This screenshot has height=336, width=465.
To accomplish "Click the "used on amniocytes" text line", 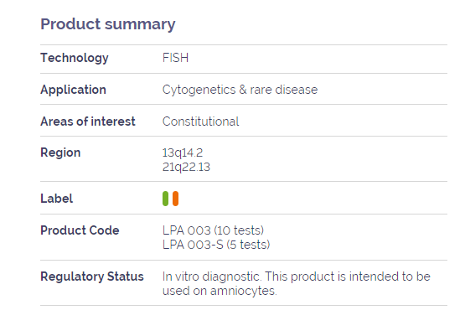I will pyautogui.click(x=220, y=291).
